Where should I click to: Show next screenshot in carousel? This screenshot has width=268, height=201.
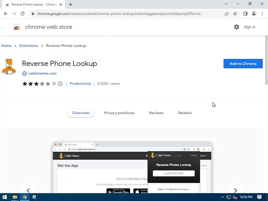236,190
